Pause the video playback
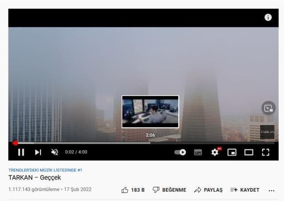 pyautogui.click(x=21, y=152)
